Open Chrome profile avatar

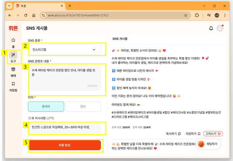(x=217, y=15)
